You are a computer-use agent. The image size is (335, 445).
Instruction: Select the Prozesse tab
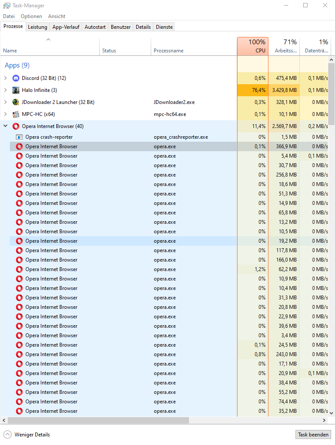coord(13,26)
